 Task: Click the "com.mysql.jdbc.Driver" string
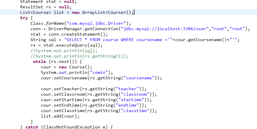pyautogui.click(x=96, y=24)
